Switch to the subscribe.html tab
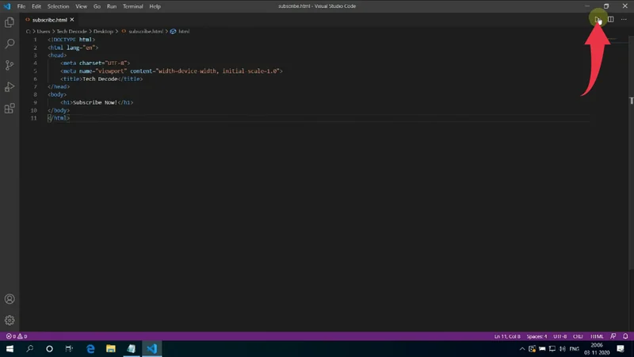 pyautogui.click(x=49, y=19)
